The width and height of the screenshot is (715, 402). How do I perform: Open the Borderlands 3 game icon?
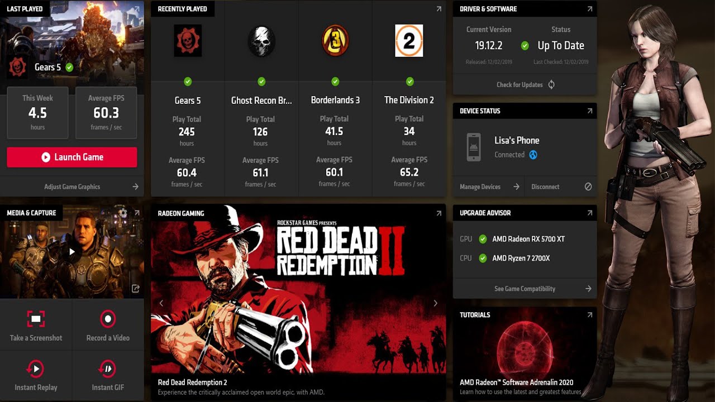pos(335,41)
